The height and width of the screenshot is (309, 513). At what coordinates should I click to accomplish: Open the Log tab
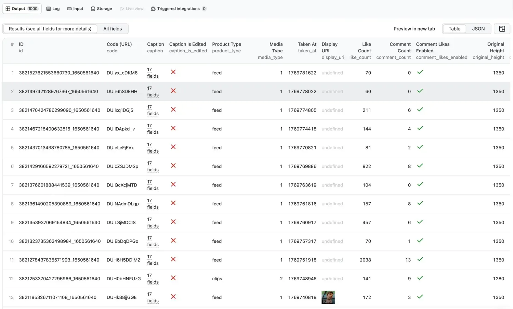pyautogui.click(x=53, y=9)
